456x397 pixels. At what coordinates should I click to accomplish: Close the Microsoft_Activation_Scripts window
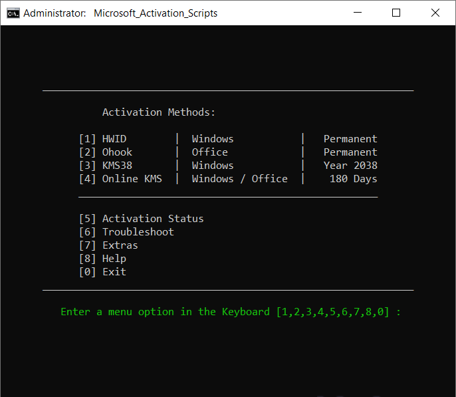pos(435,13)
